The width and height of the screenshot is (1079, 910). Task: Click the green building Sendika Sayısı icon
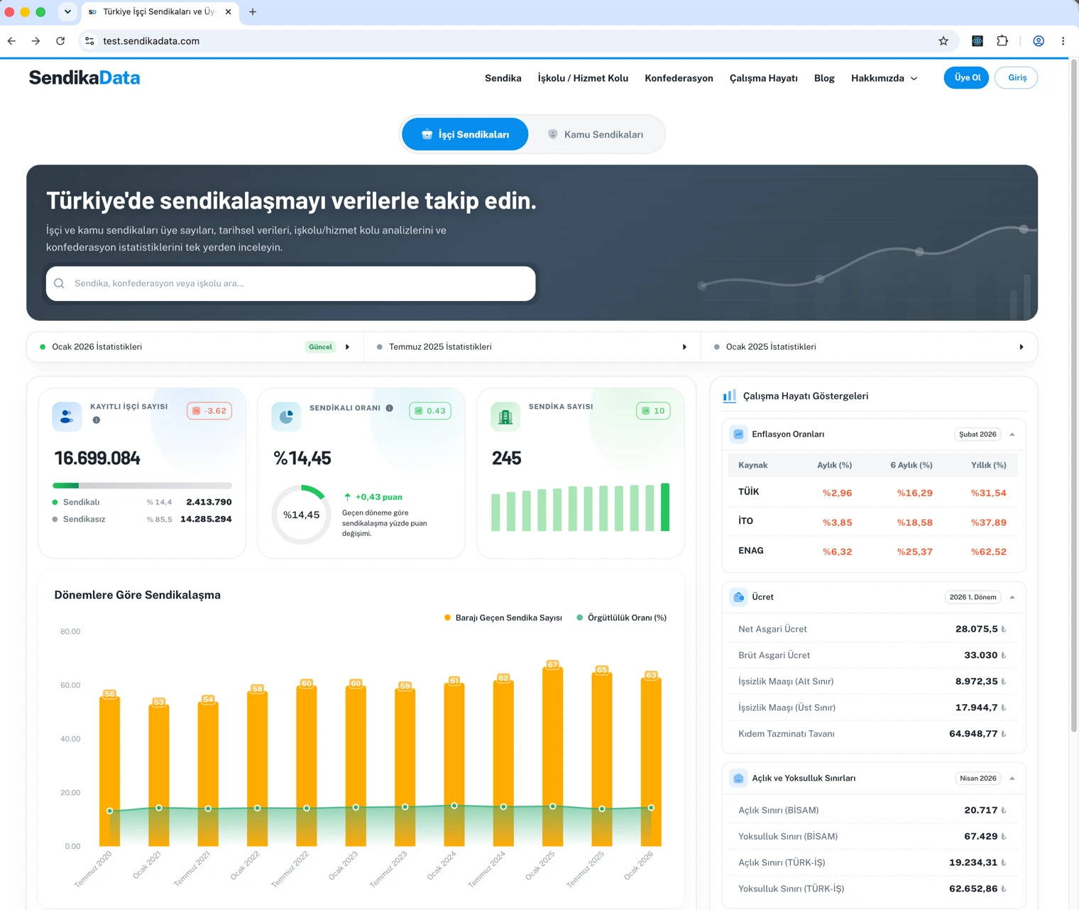pyautogui.click(x=505, y=417)
